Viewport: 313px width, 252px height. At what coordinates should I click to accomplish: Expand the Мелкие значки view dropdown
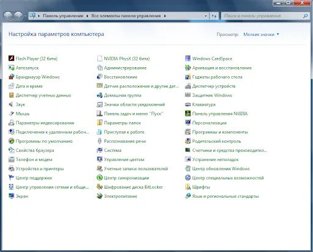(261, 34)
